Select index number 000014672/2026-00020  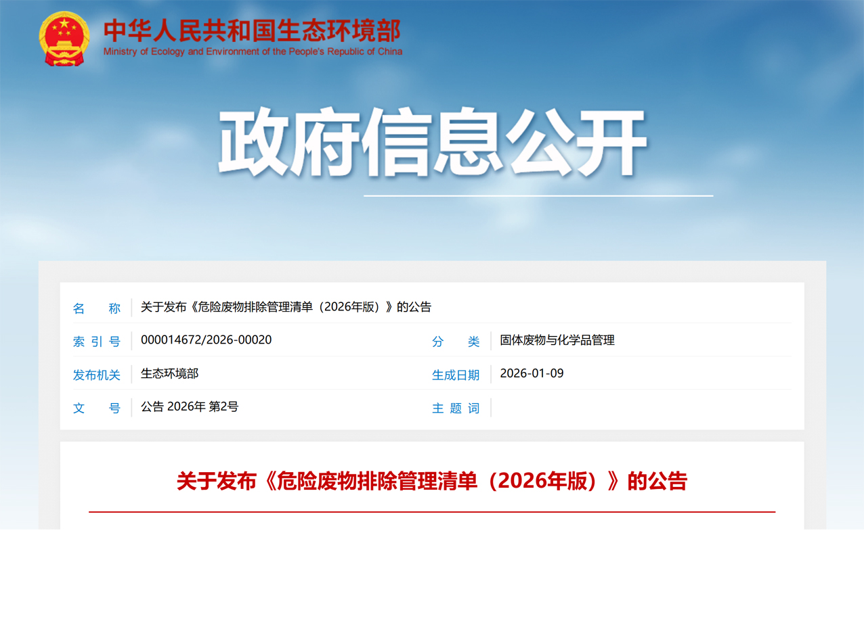coord(206,340)
